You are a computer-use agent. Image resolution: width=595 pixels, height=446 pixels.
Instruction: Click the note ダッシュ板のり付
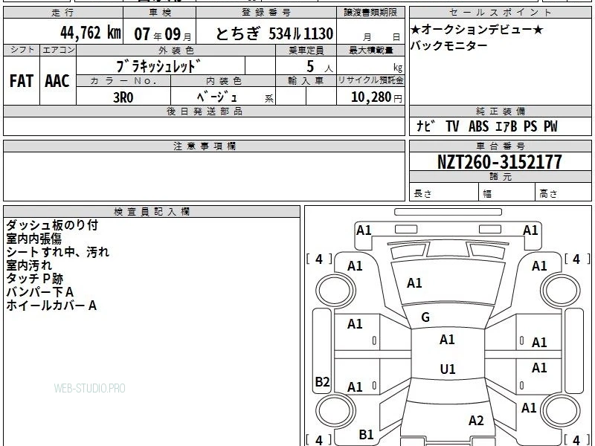pyautogui.click(x=52, y=225)
